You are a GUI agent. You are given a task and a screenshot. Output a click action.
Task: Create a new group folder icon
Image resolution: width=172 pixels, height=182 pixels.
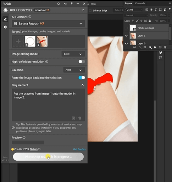coord(155,47)
